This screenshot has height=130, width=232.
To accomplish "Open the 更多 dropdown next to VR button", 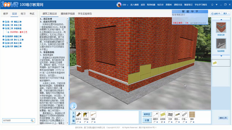I will coord(226,14).
